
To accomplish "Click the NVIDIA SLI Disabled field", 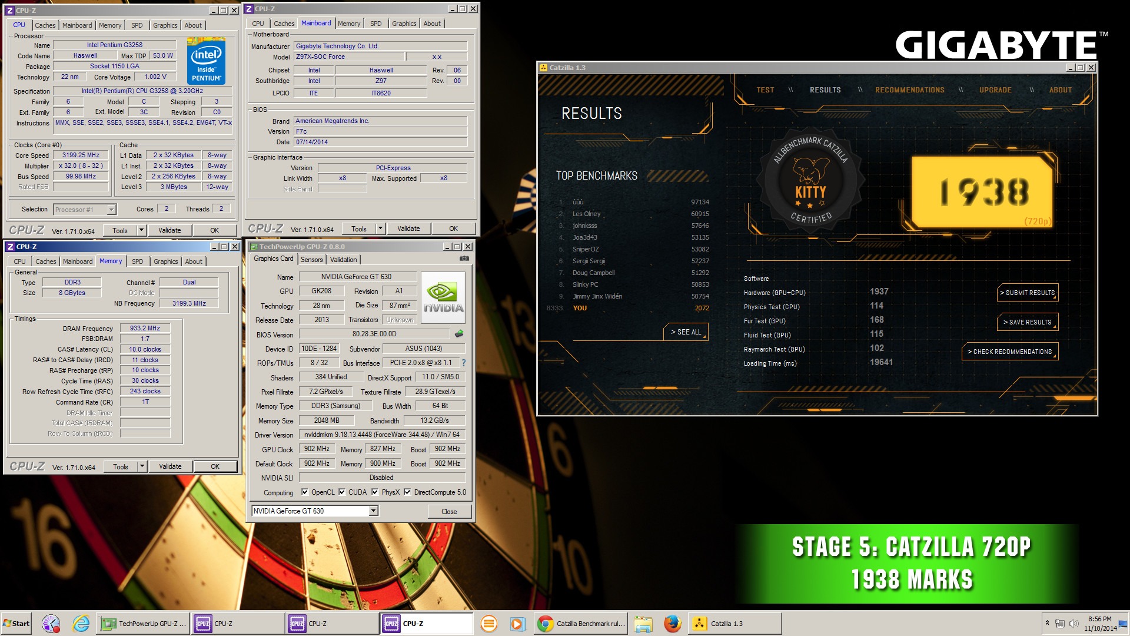I will point(382,478).
